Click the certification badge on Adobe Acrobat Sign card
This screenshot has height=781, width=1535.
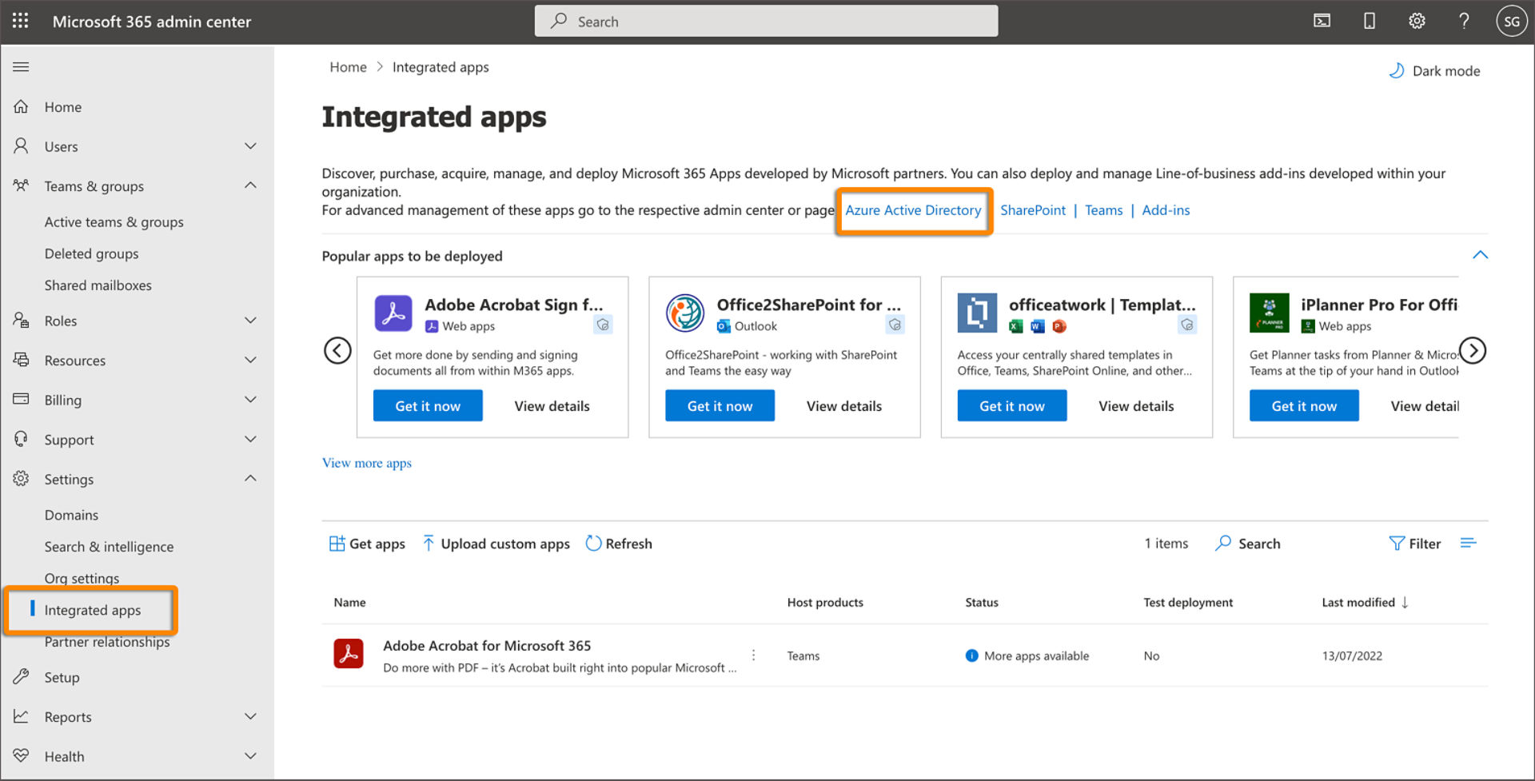point(603,325)
